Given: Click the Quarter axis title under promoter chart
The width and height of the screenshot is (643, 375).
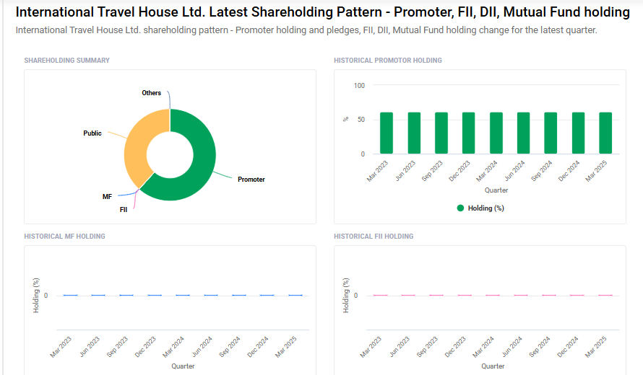Looking at the screenshot, I should click(x=496, y=190).
